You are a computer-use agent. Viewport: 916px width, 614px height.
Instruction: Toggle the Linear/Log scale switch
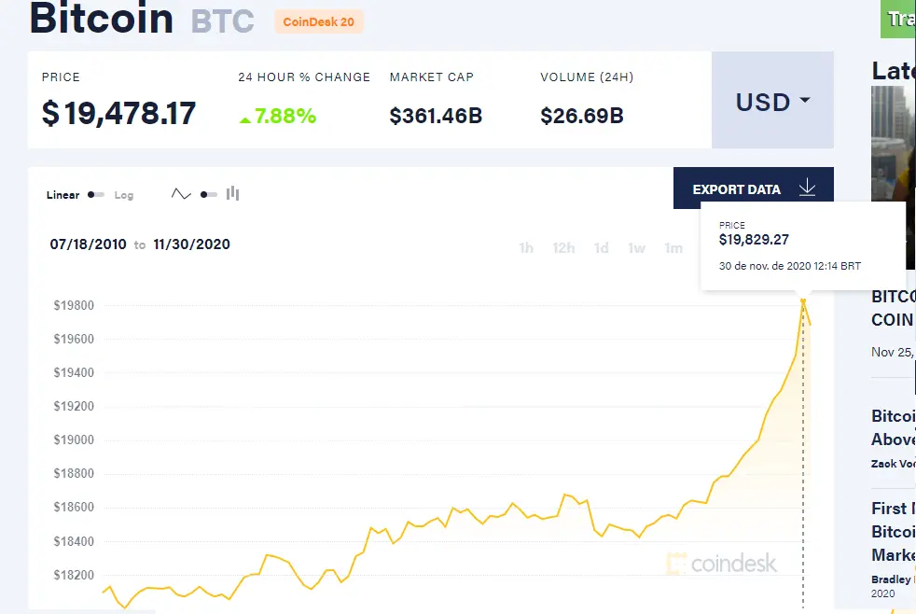click(x=96, y=195)
